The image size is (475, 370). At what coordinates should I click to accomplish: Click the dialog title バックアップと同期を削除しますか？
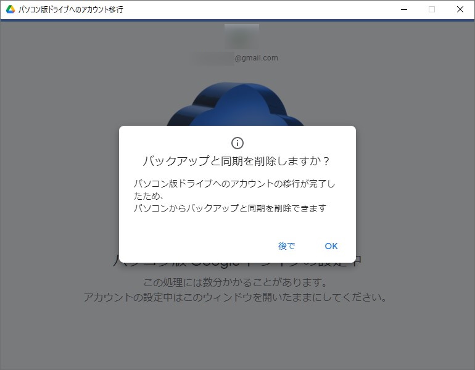coord(236,161)
